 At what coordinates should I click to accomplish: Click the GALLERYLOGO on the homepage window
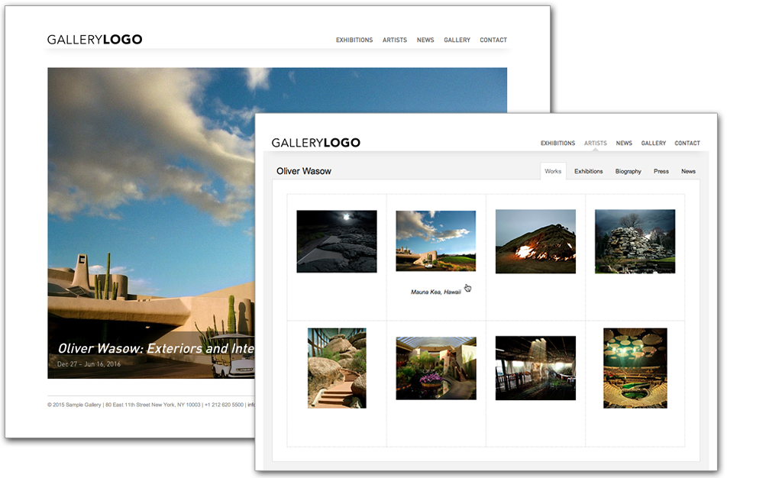coord(95,39)
